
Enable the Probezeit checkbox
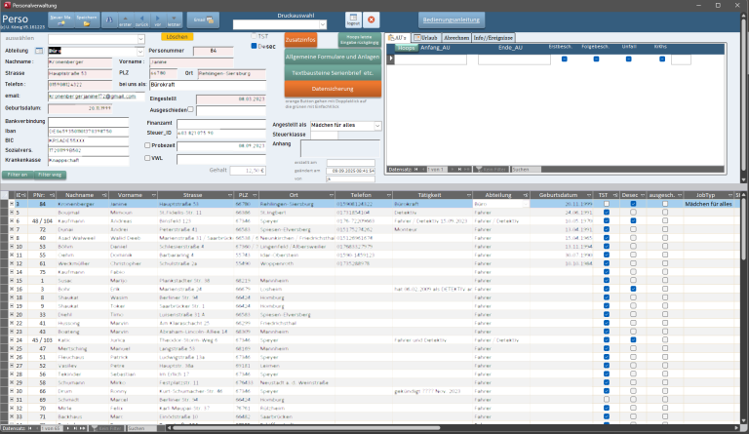146,144
